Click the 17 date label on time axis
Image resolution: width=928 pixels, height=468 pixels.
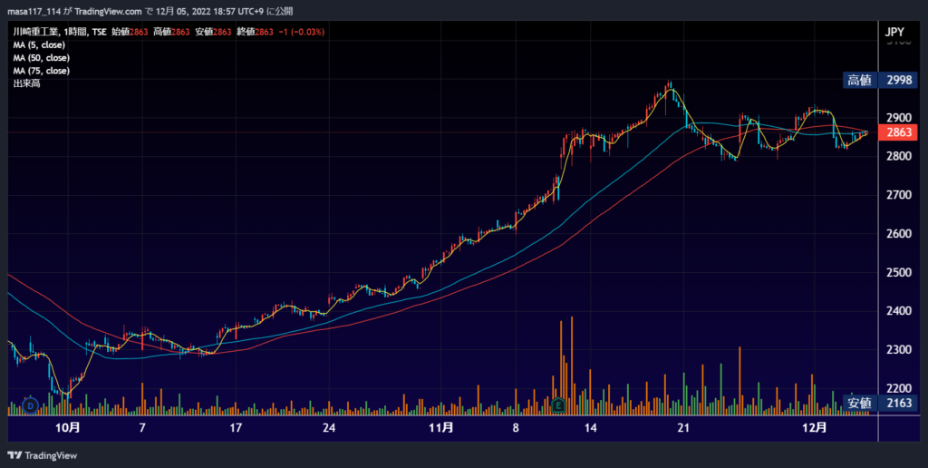tap(236, 428)
